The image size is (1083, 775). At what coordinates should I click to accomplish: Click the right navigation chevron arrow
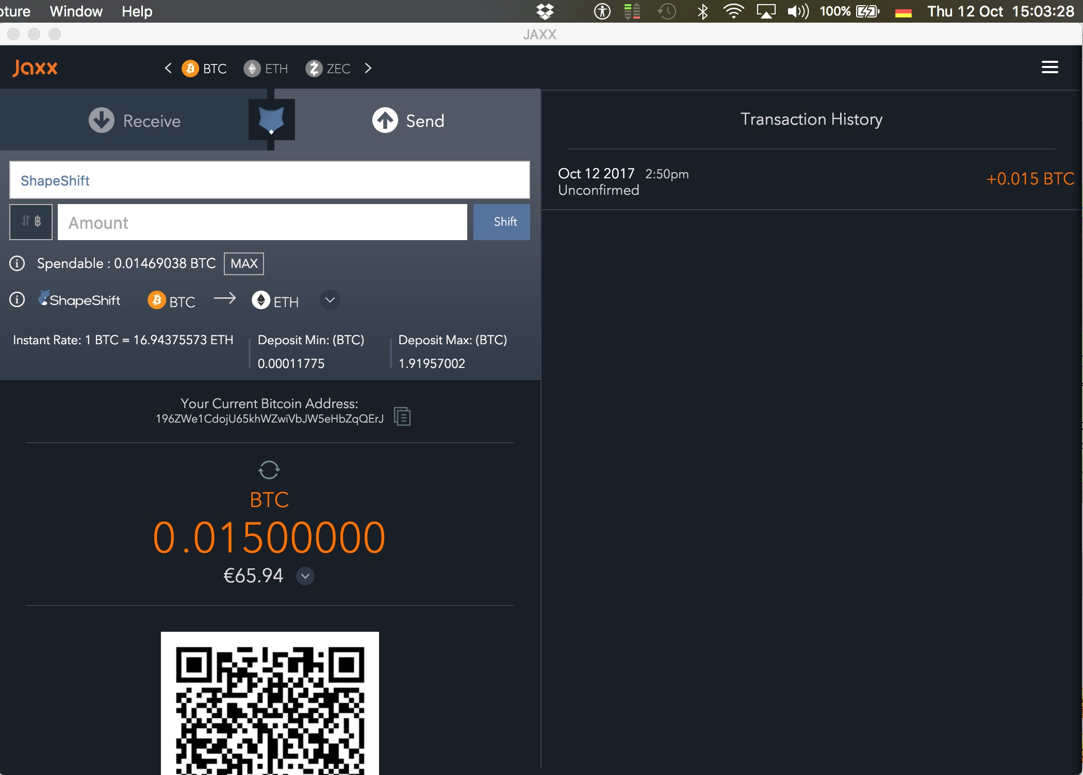tap(369, 69)
